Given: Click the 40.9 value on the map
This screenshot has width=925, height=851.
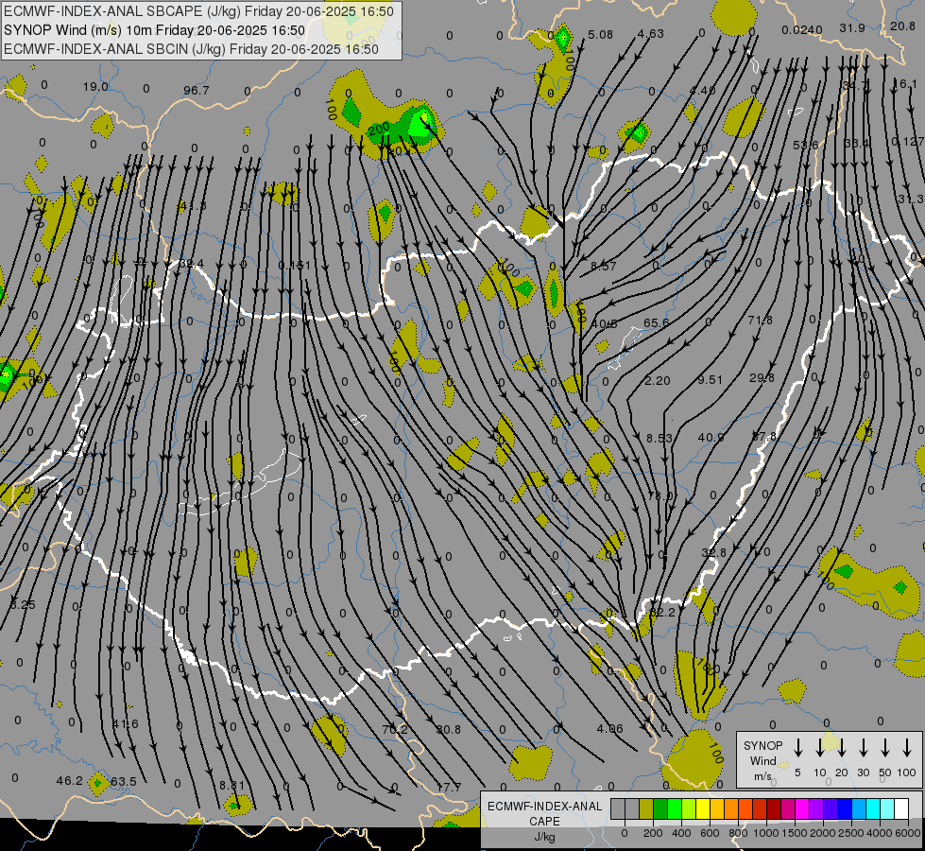Looking at the screenshot, I should point(711,438).
